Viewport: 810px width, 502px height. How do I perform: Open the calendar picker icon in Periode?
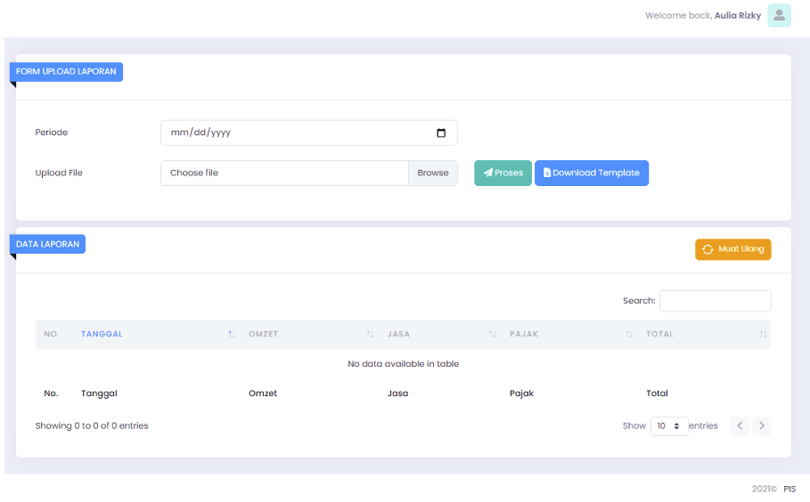pos(441,133)
